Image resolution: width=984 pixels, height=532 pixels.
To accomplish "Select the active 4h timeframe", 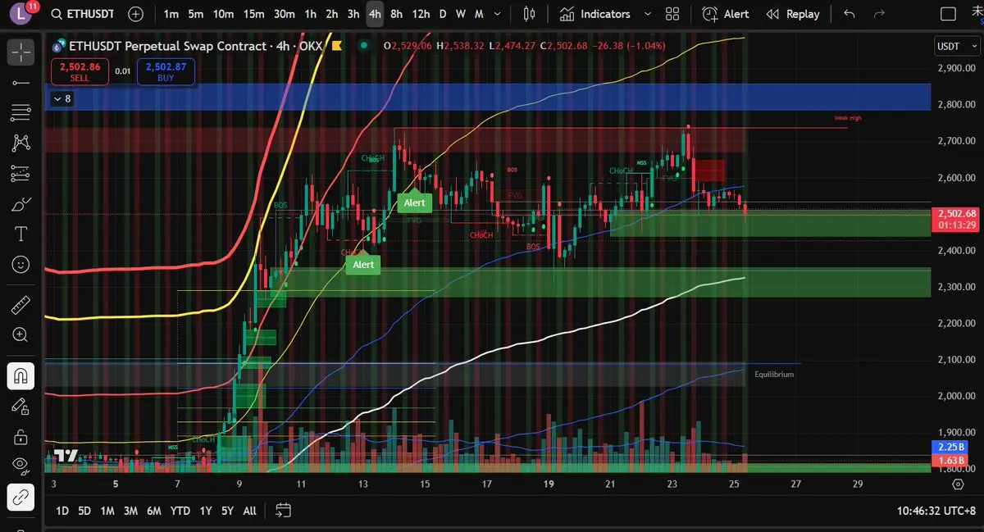I will (x=375, y=14).
